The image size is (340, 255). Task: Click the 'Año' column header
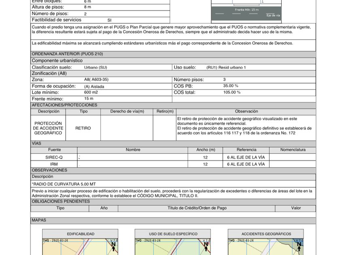104,208
